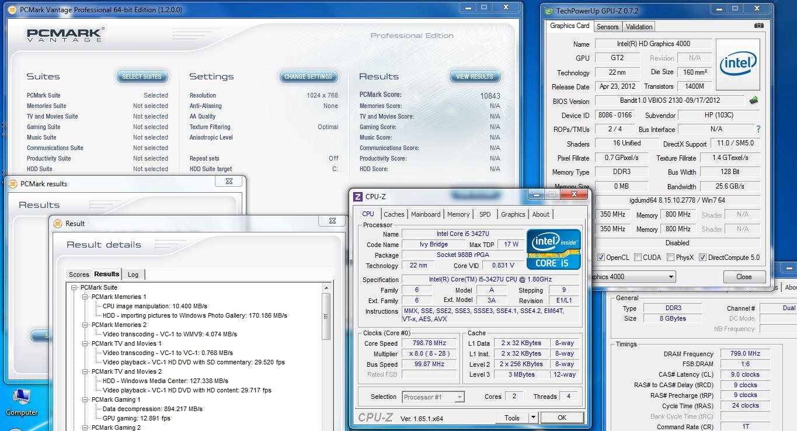
Task: Click the GPU-Z title bar icon
Action: (x=548, y=11)
